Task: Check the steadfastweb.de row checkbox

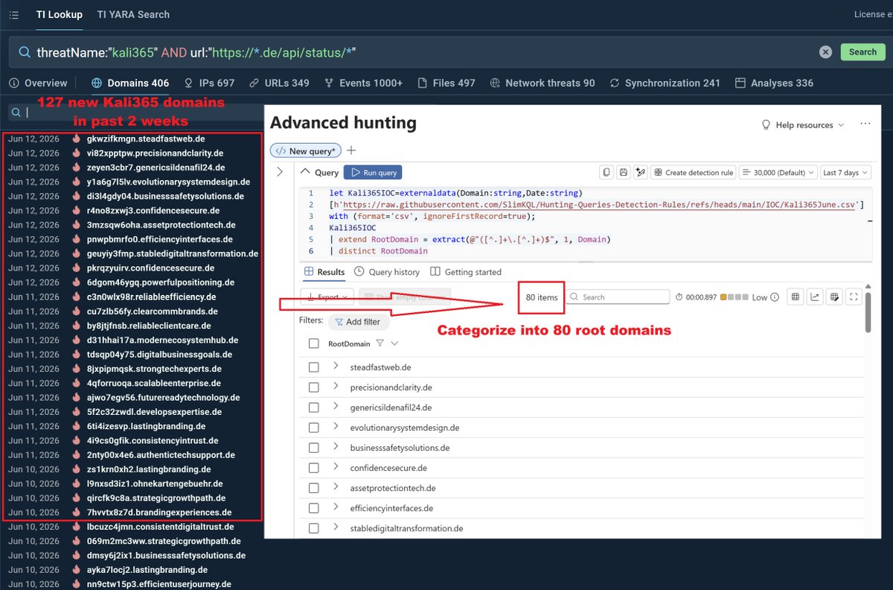Action: tap(313, 367)
